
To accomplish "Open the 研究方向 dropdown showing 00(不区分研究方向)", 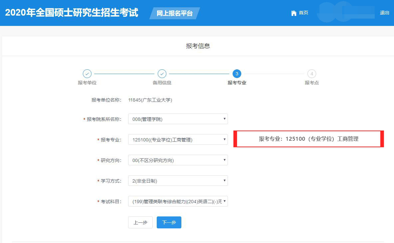I will [x=178, y=160].
